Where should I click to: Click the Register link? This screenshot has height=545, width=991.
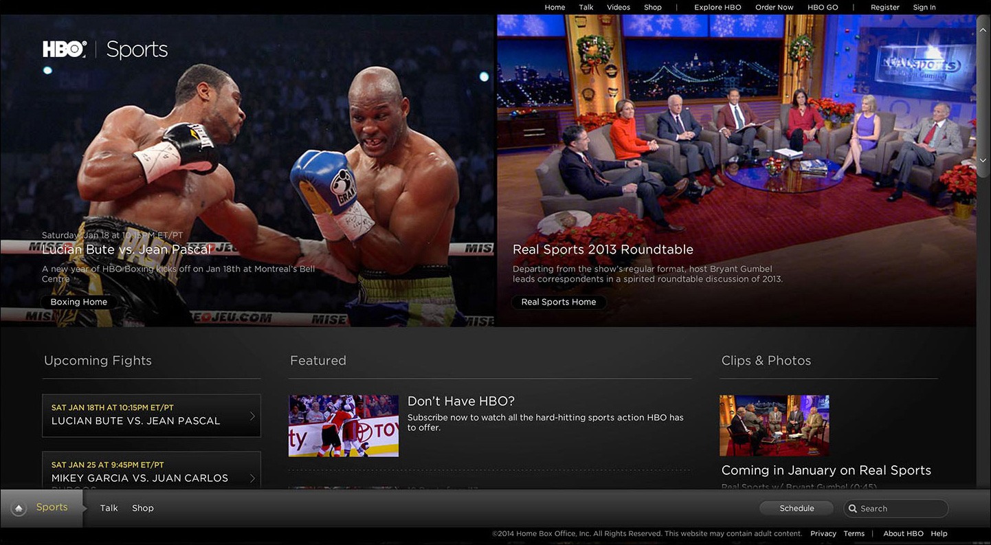885,8
